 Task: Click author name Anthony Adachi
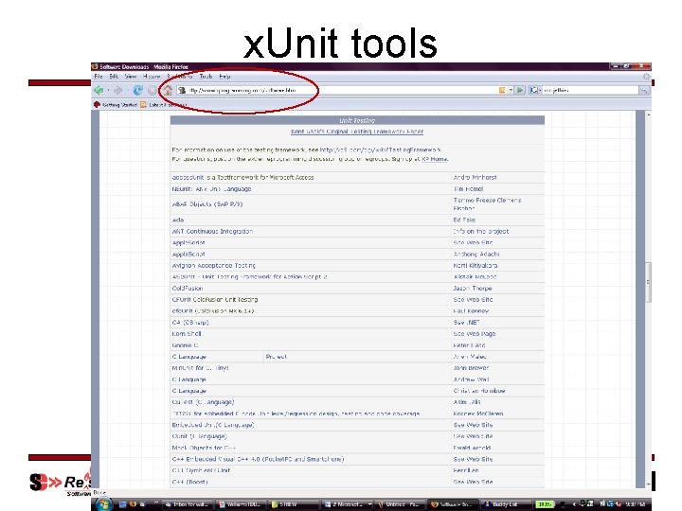click(x=476, y=254)
